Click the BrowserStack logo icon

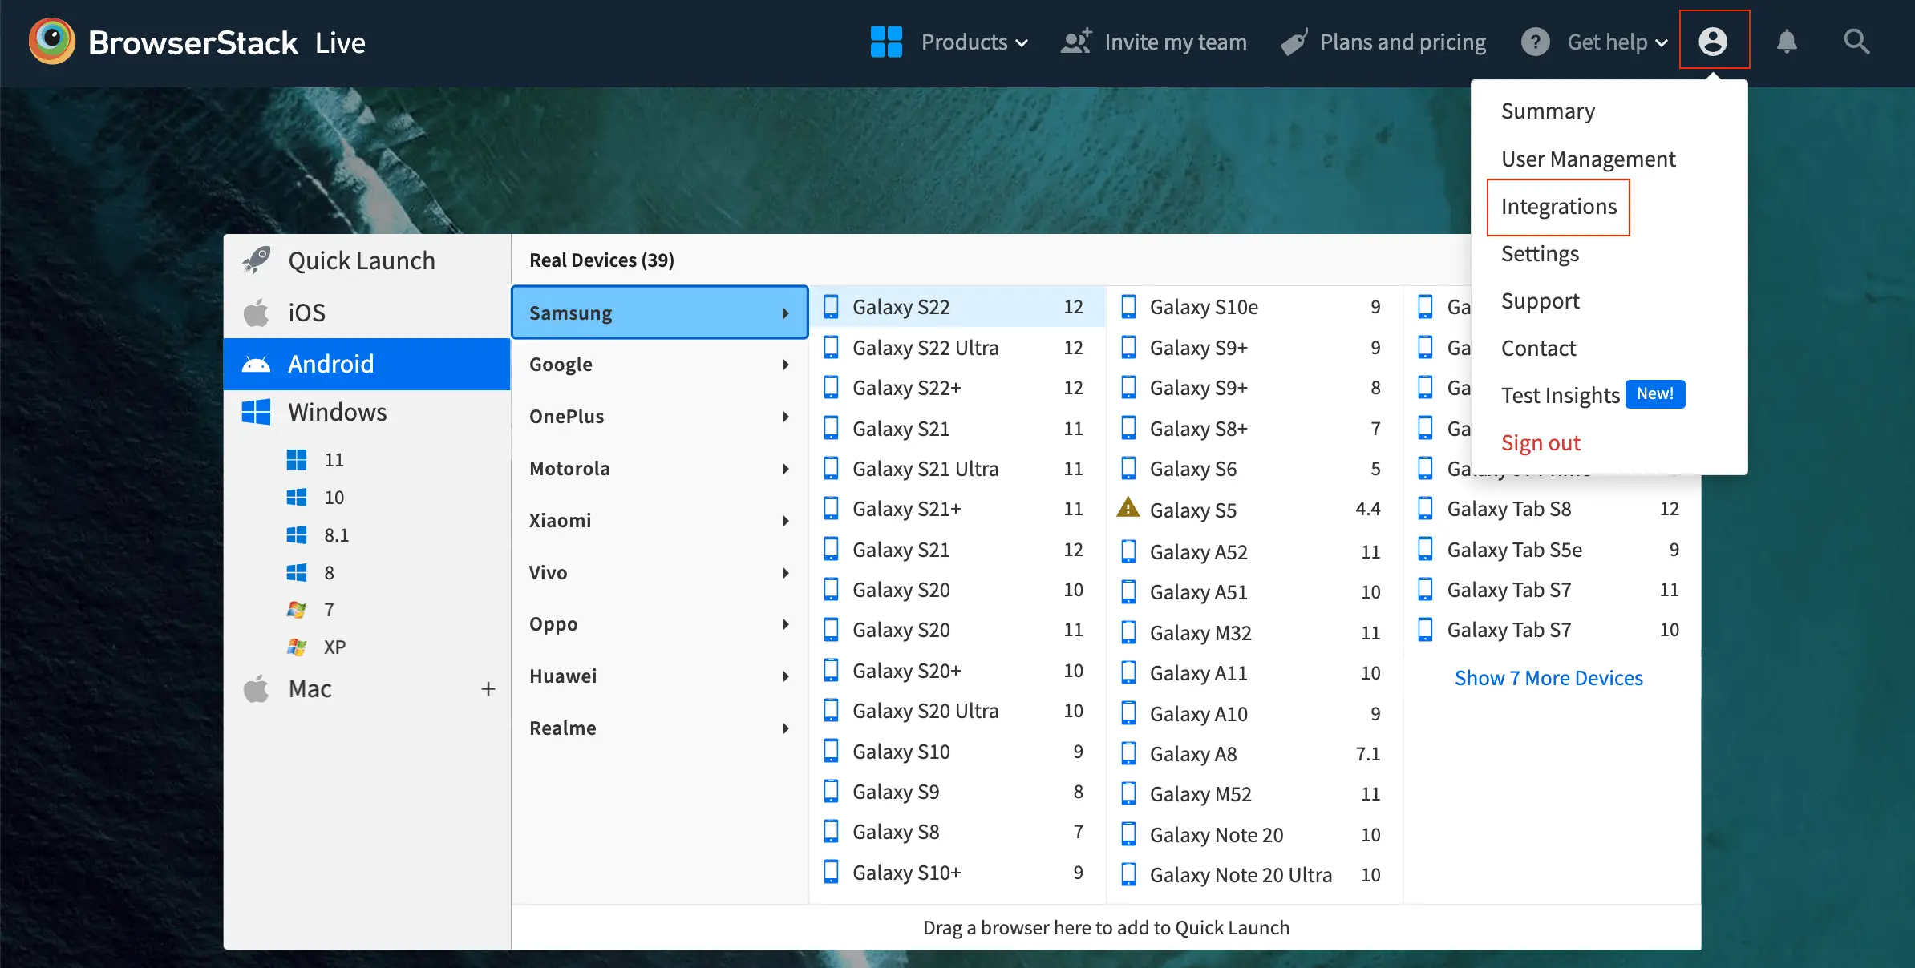tap(52, 42)
